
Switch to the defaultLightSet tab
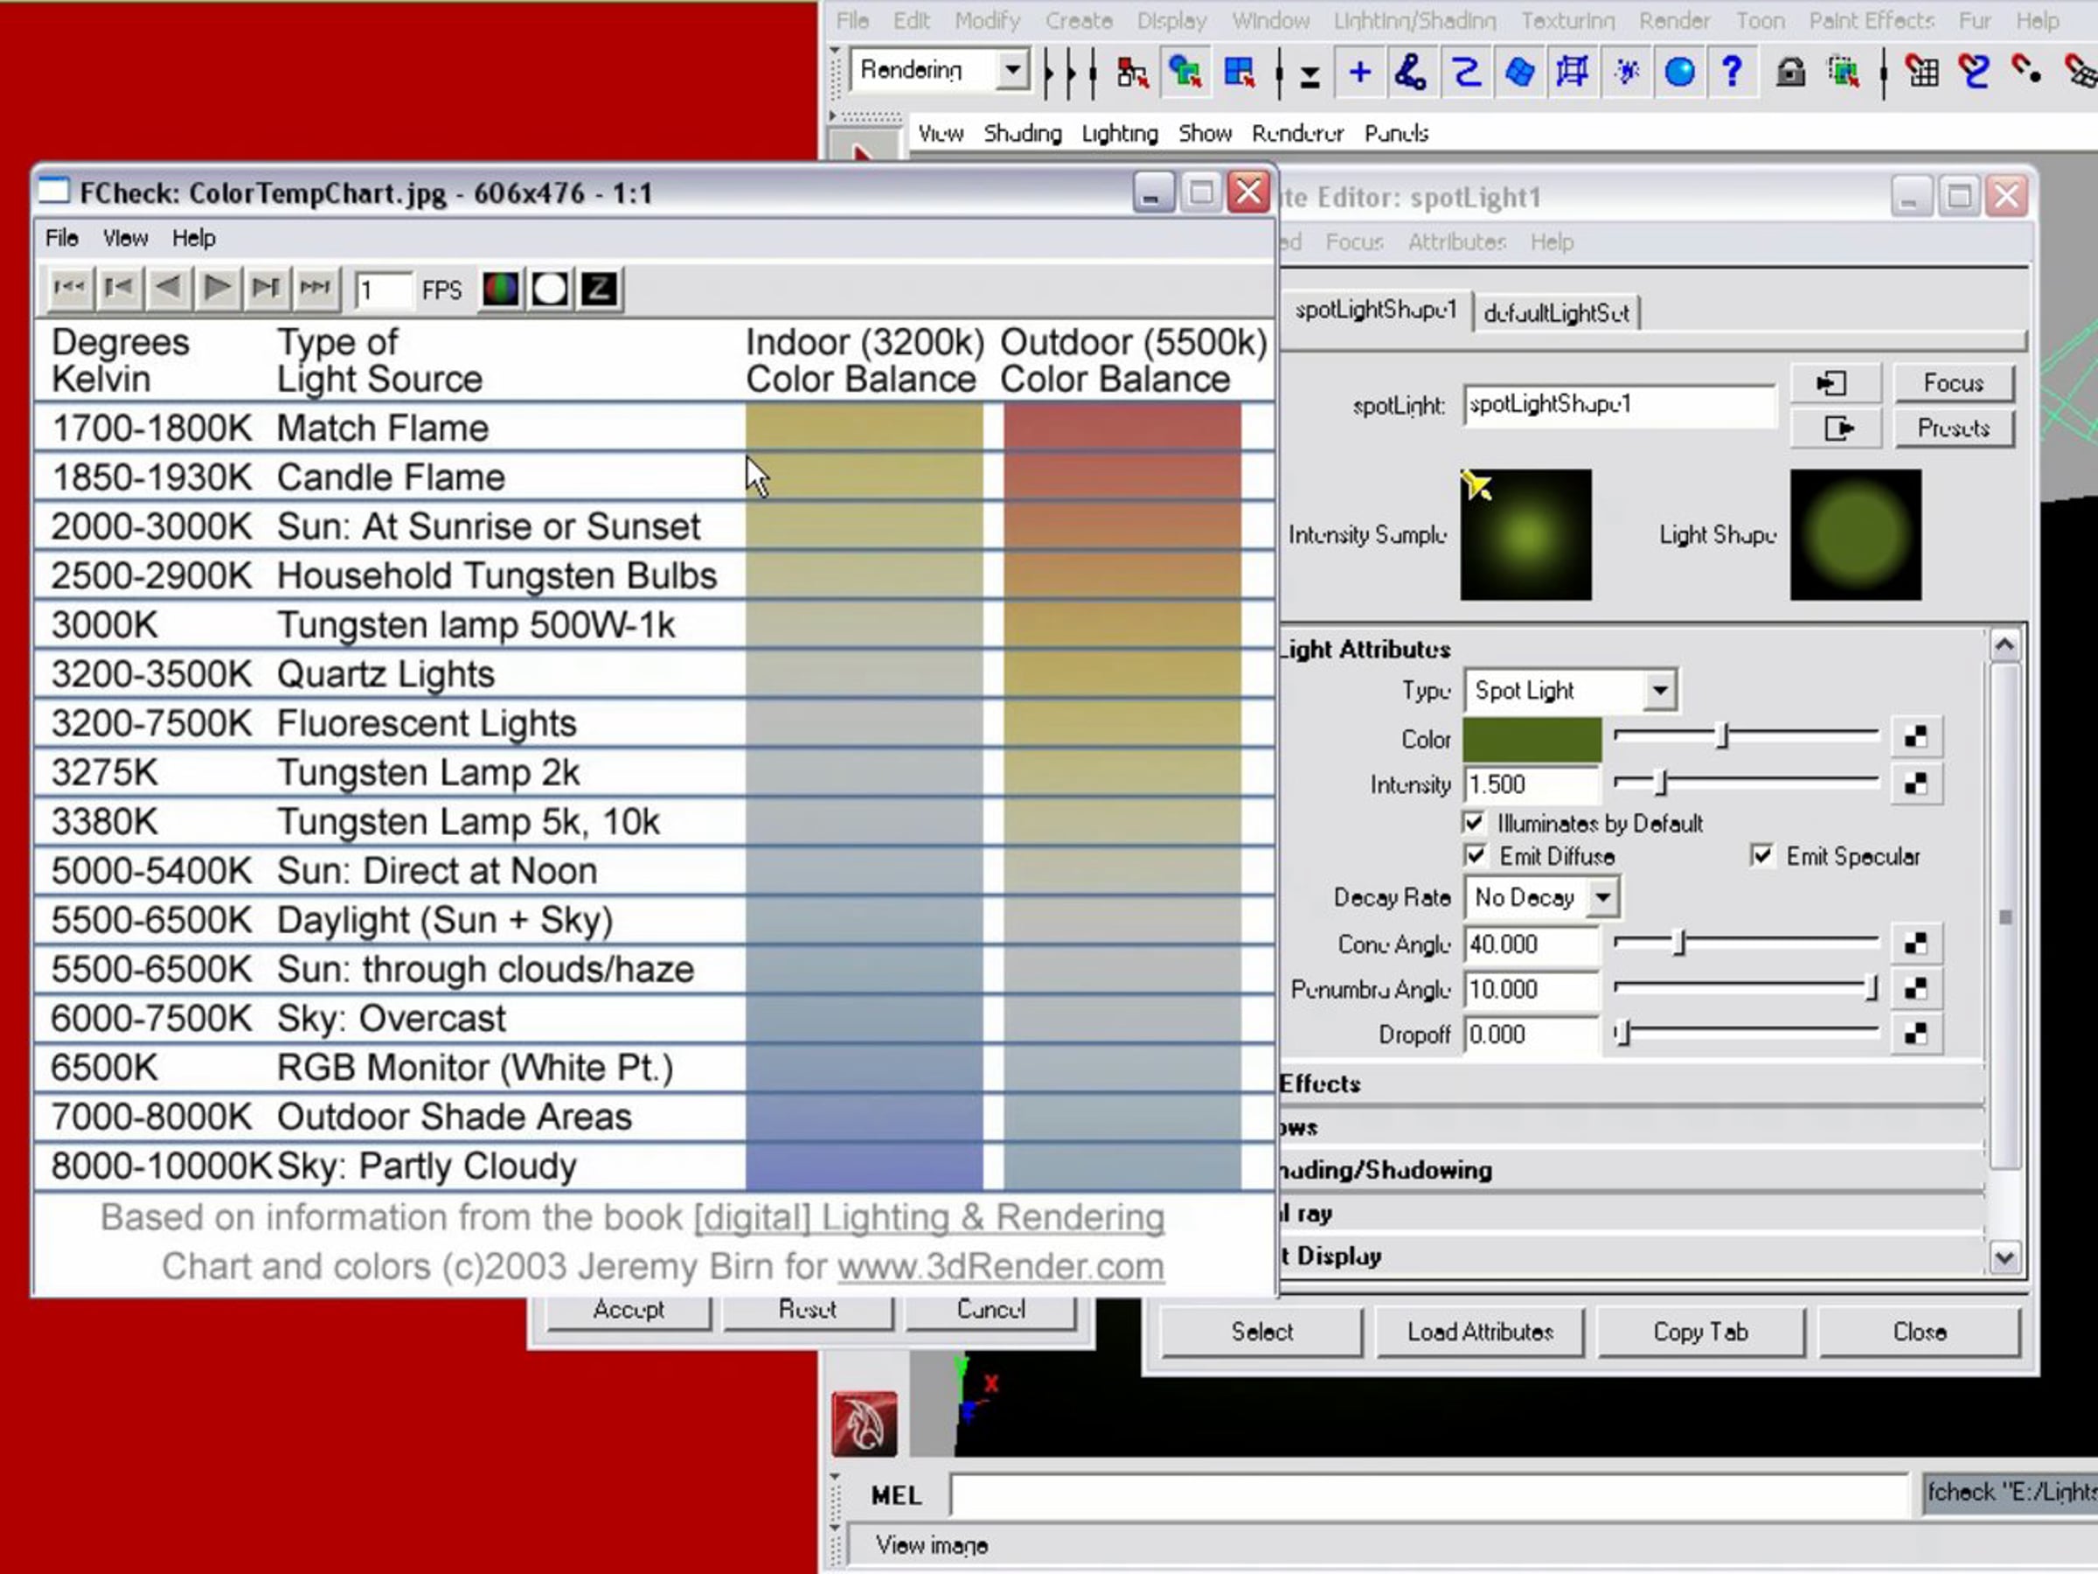tap(1555, 313)
